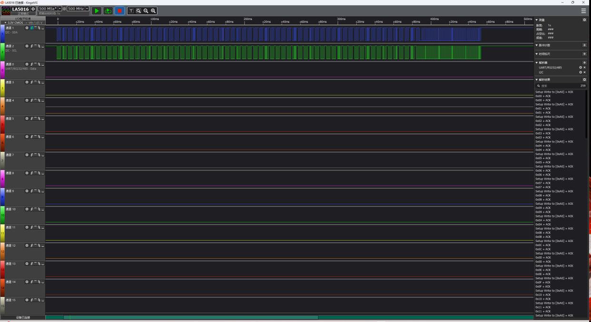Open channel 10 settings gear
Image resolution: width=591 pixels, height=322 pixels.
pos(27,209)
